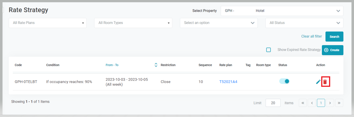
Task: Go to the next page arrow
Action: 330,103
